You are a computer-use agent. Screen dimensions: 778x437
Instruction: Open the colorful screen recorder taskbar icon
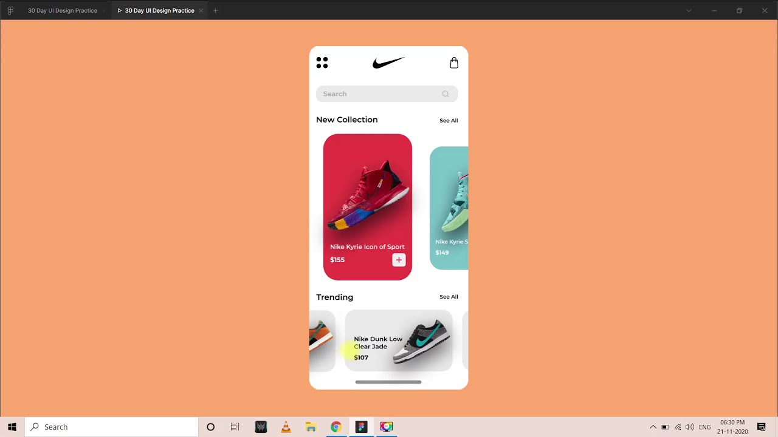click(386, 427)
